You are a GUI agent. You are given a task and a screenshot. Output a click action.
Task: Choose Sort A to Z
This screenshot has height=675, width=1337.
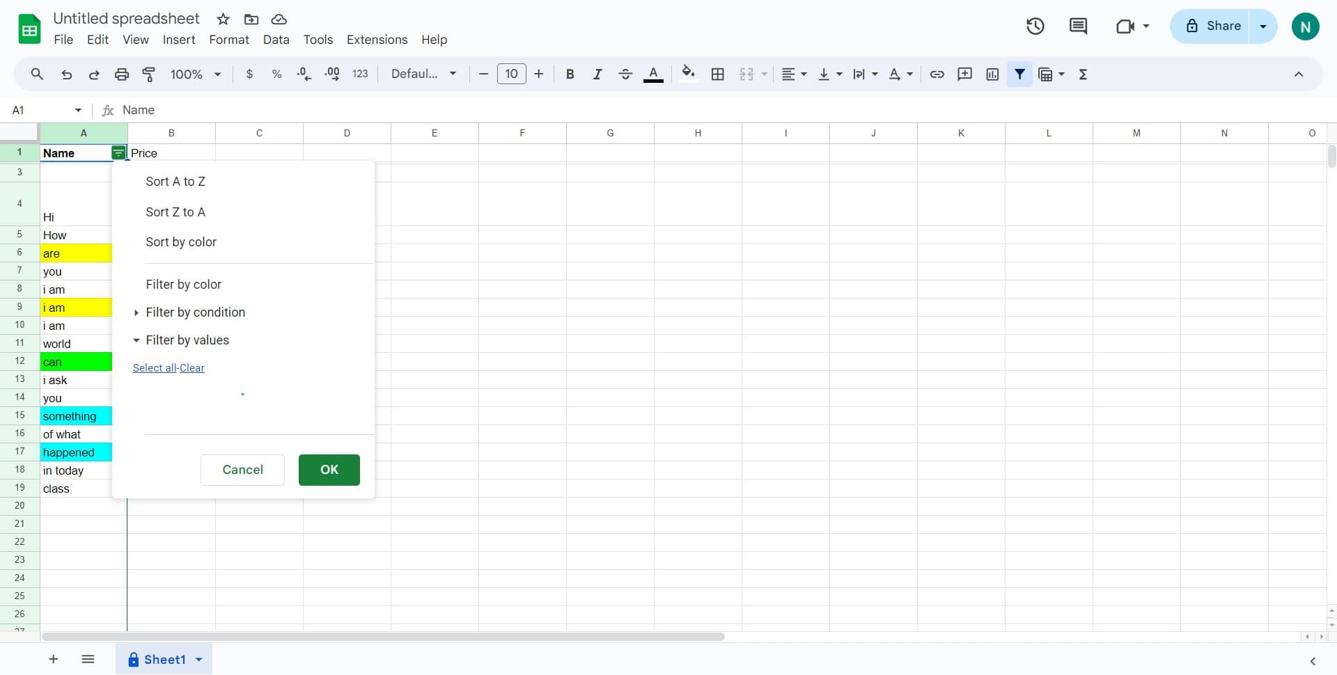175,181
